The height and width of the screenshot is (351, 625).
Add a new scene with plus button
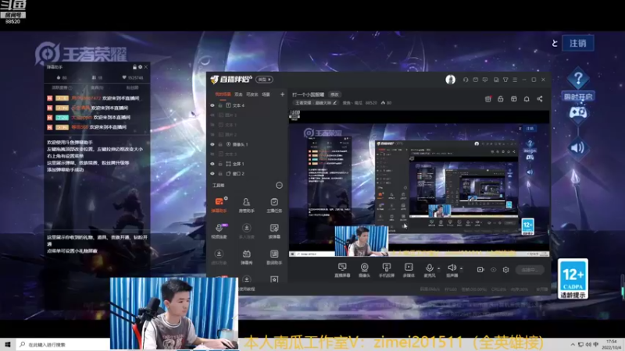tap(282, 94)
